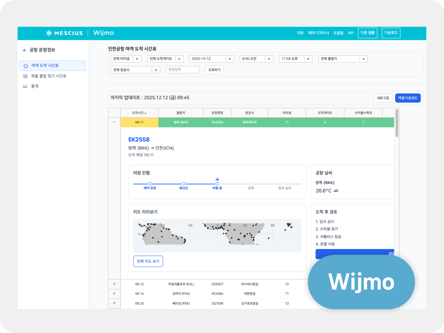Click the SQ7006 flight cell
This screenshot has height=333, width=444.
click(217, 303)
